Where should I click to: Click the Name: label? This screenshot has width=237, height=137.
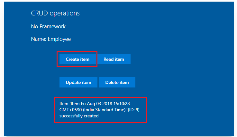click(x=39, y=39)
